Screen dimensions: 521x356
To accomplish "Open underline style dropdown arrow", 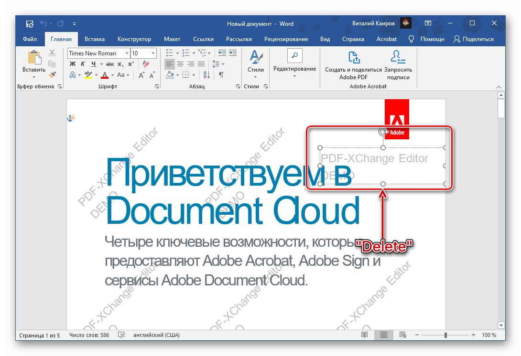I will click(x=101, y=64).
